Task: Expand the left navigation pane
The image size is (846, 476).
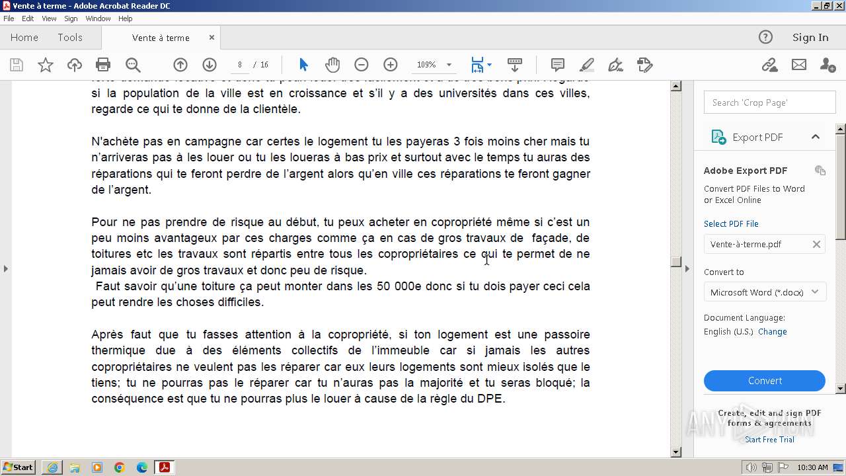Action: 5,268
